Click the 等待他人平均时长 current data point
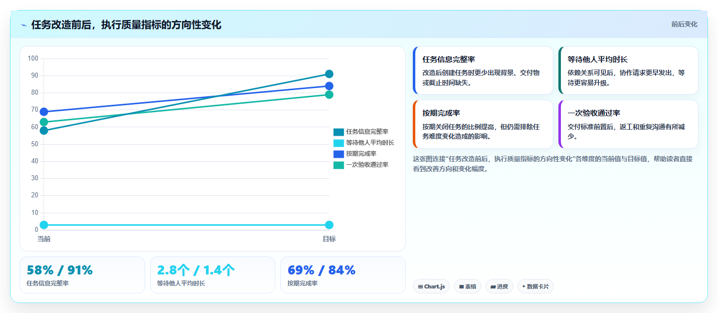This screenshot has width=718, height=313. 44,225
